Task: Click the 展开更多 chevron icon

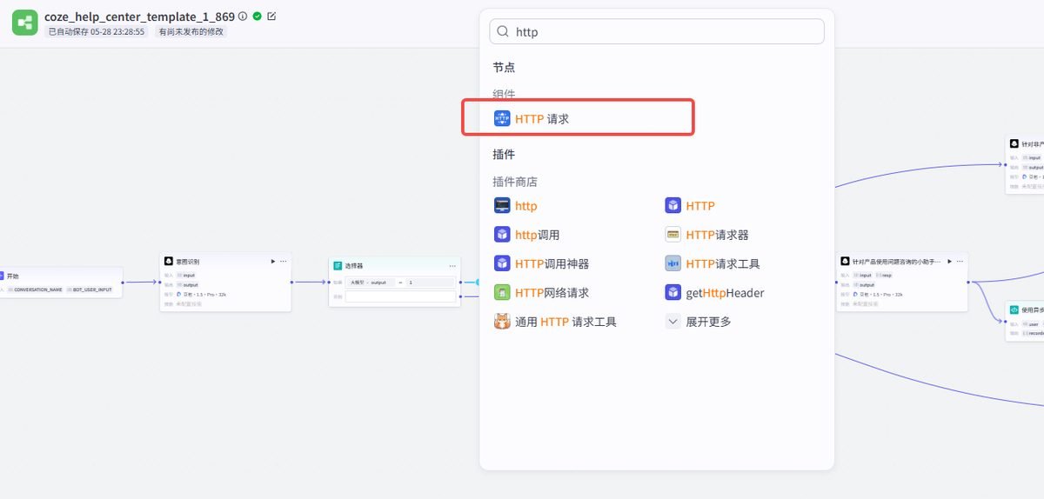Action: point(673,322)
